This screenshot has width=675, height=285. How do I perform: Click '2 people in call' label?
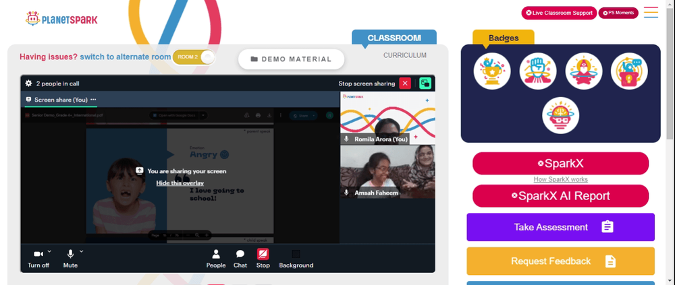(57, 84)
